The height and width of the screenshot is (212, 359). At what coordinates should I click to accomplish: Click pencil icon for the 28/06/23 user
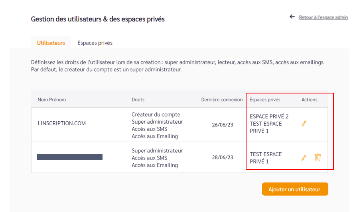[x=304, y=158]
